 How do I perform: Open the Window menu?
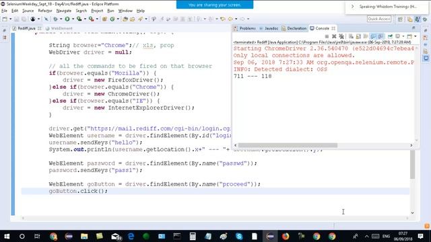[x=125, y=11]
